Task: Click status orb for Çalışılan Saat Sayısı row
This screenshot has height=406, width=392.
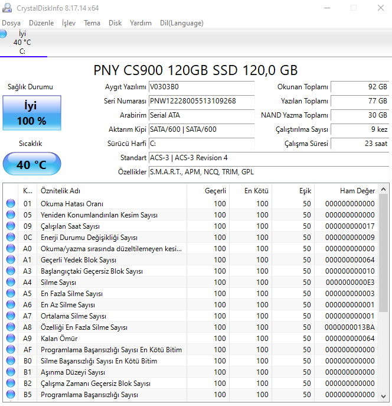Action: (x=11, y=226)
